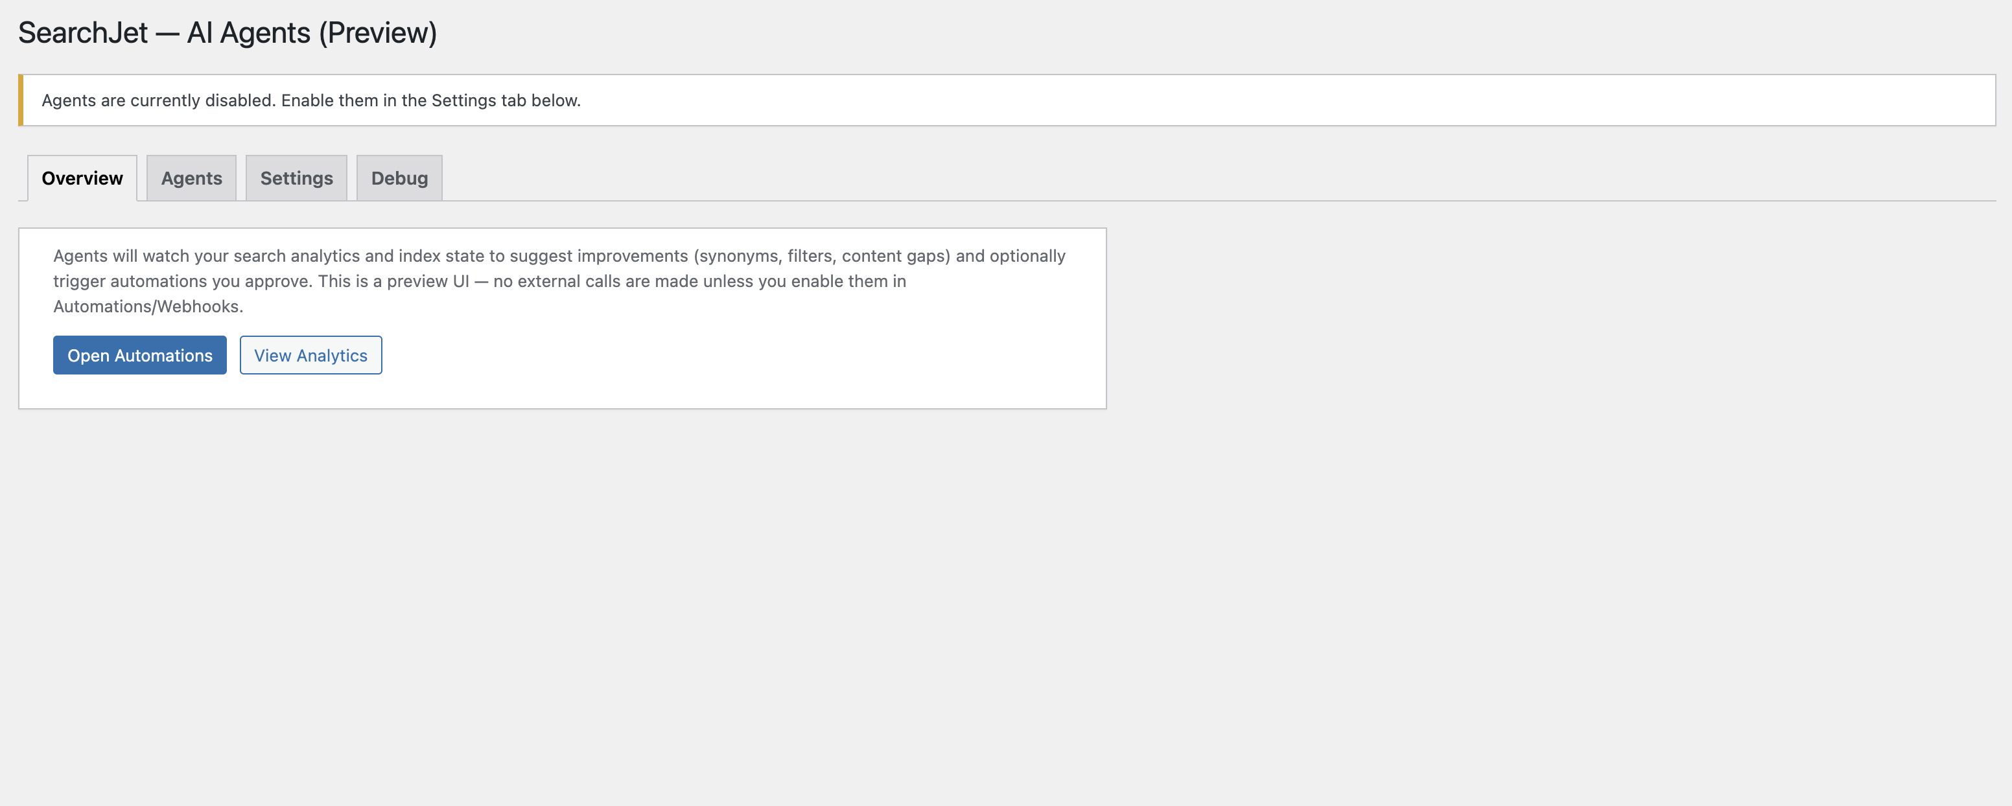
Task: Click '(Preview)' in the page title
Action: pos(377,33)
